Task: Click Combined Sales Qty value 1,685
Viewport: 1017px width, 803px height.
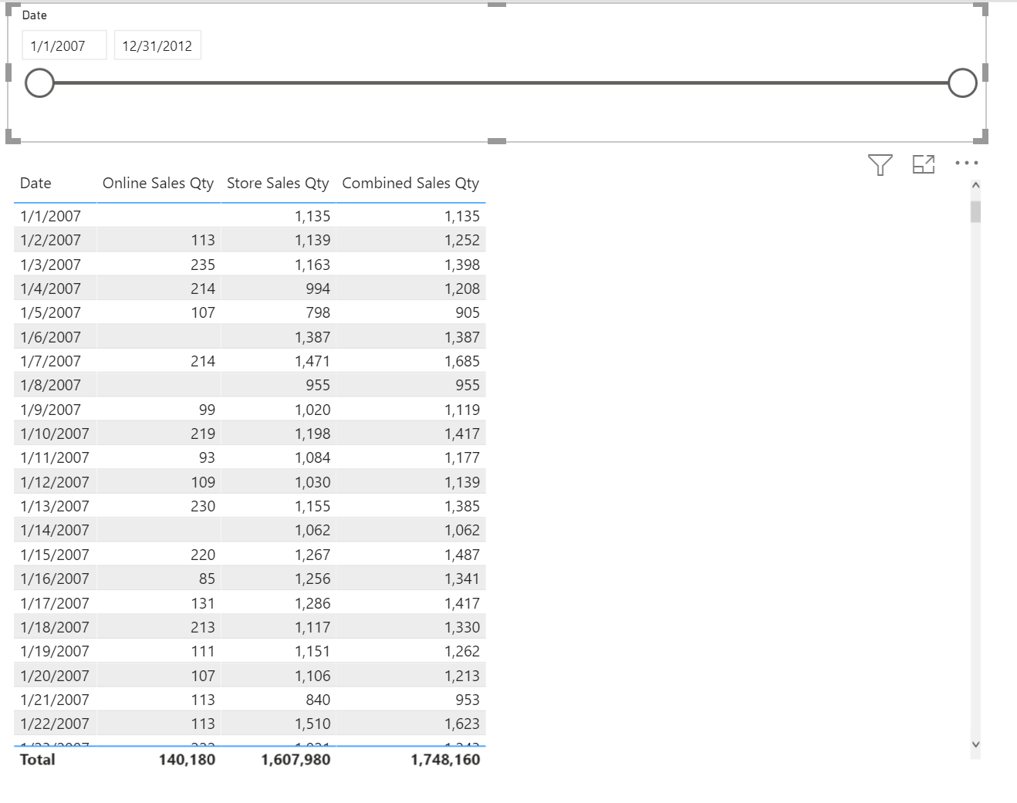Action: [x=462, y=361]
